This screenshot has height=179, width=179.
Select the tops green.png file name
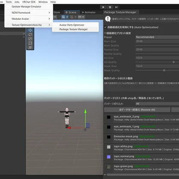pyautogui.click(x=123, y=166)
